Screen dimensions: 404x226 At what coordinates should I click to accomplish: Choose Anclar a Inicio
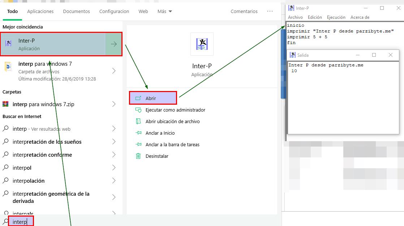click(x=160, y=133)
